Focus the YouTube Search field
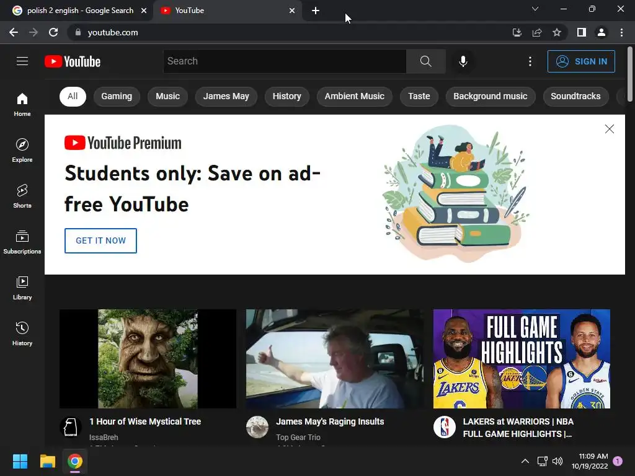The height and width of the screenshot is (476, 635). [x=284, y=61]
